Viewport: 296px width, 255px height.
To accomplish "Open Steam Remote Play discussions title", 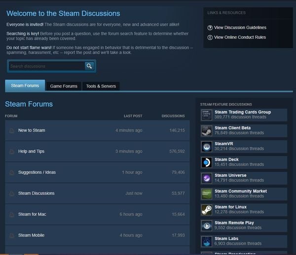I will point(234,223).
